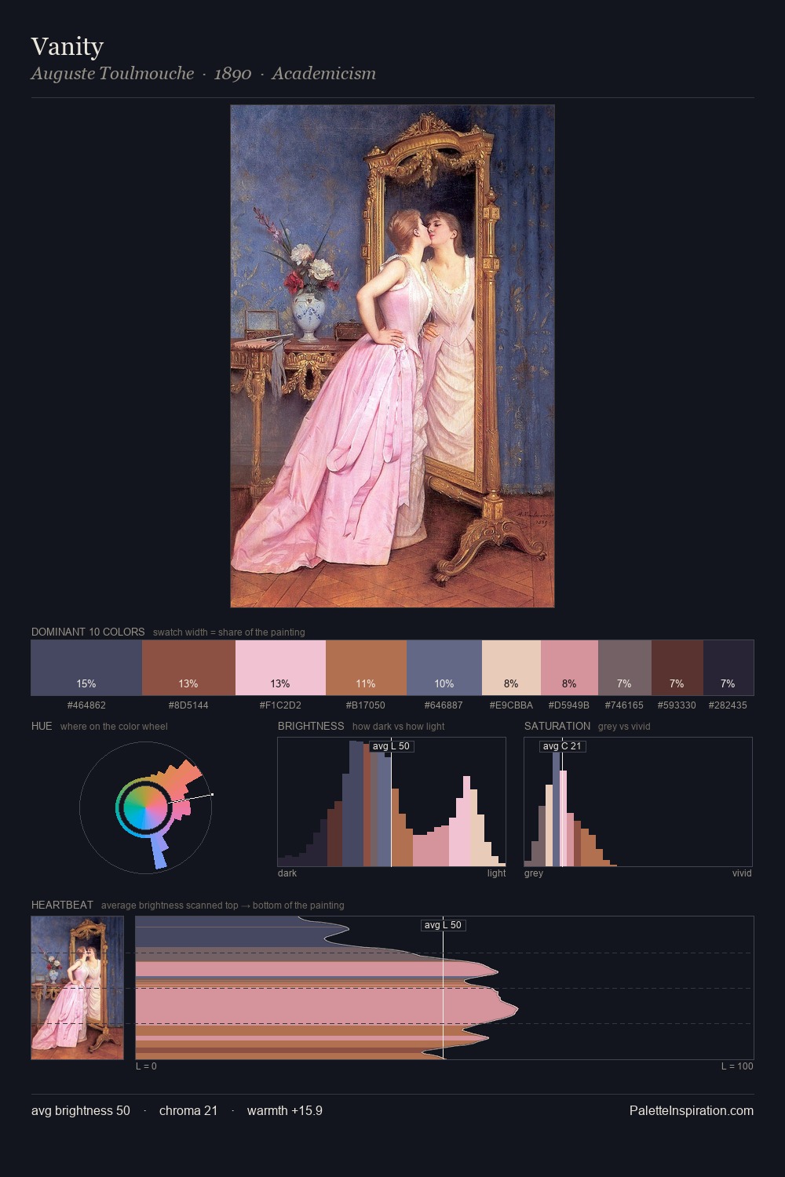The width and height of the screenshot is (785, 1177).
Task: Click 'chroma 21' in footer
Action: [x=188, y=1111]
